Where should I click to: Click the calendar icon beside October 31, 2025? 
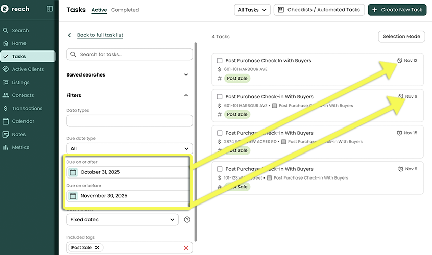73,172
